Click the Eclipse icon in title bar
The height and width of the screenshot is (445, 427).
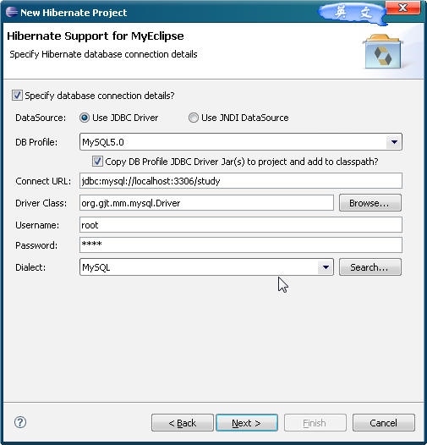pos(12,12)
